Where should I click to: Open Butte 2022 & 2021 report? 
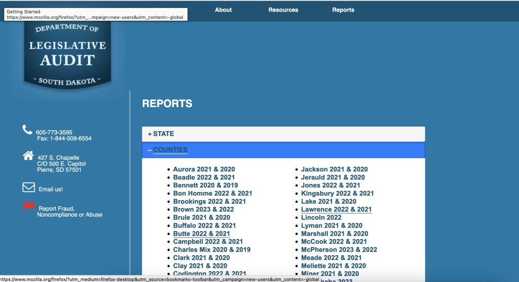(x=201, y=233)
